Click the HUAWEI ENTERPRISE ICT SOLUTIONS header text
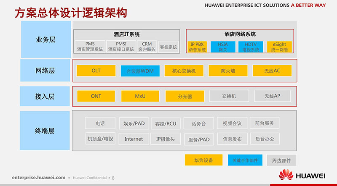Screen dimensions: 337x186 point(247,5)
